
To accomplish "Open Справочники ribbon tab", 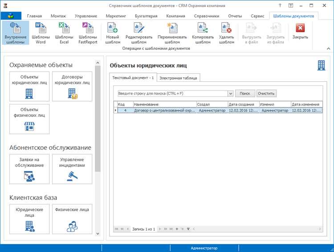I will point(206,16).
